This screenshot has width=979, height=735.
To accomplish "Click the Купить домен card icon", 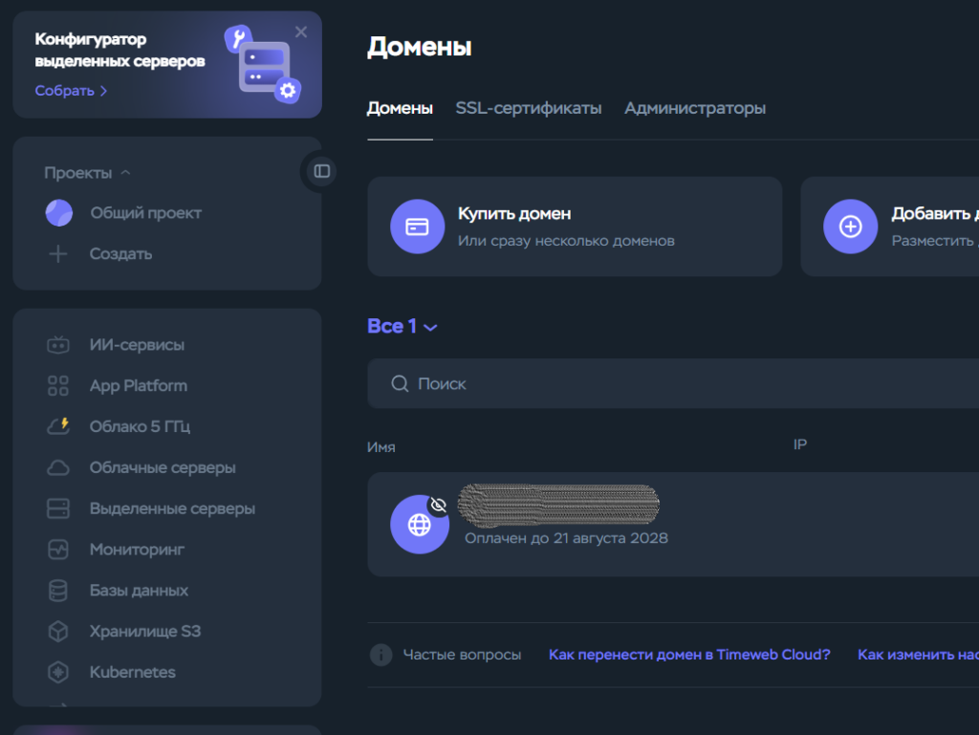I will point(417,227).
